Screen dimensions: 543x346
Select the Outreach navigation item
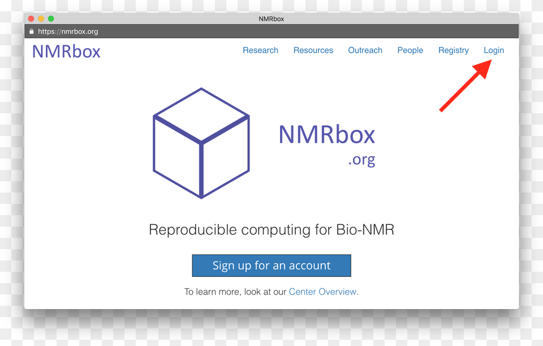(365, 50)
